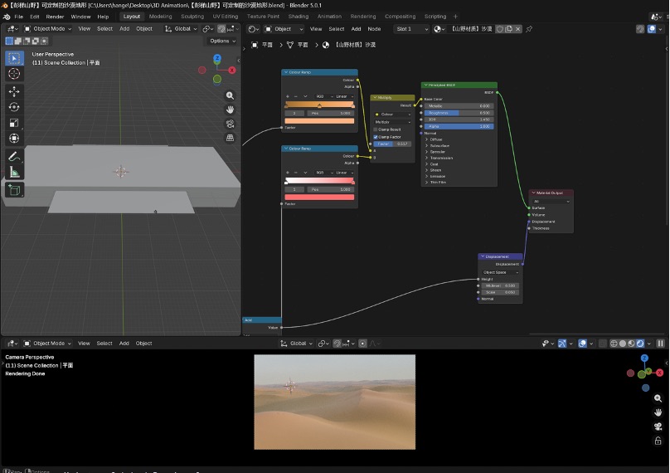Select the Select Box tool
This screenshot has width=670, height=473.
(14, 58)
